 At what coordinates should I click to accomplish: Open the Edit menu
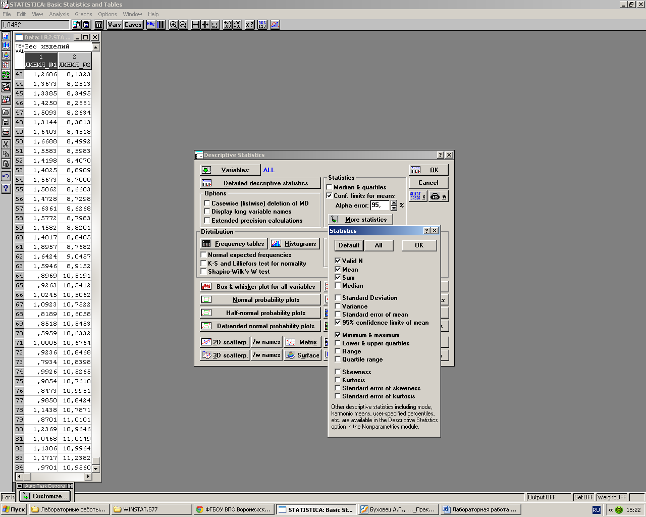(x=21, y=14)
